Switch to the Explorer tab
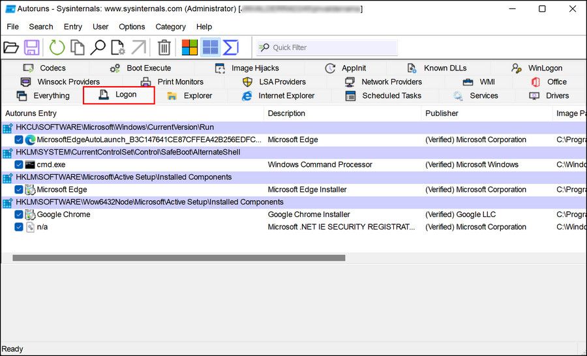 (x=190, y=96)
